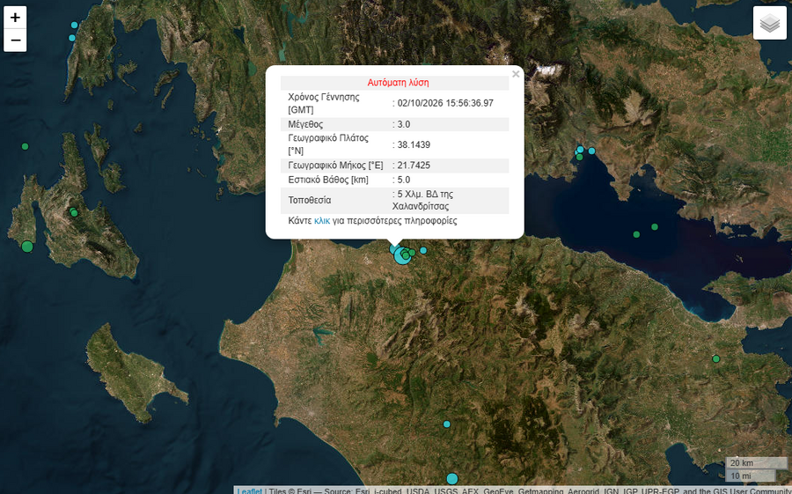The image size is (792, 494).
Task: Select the cyan marker in central Peloponnese
Action: pyautogui.click(x=446, y=424)
